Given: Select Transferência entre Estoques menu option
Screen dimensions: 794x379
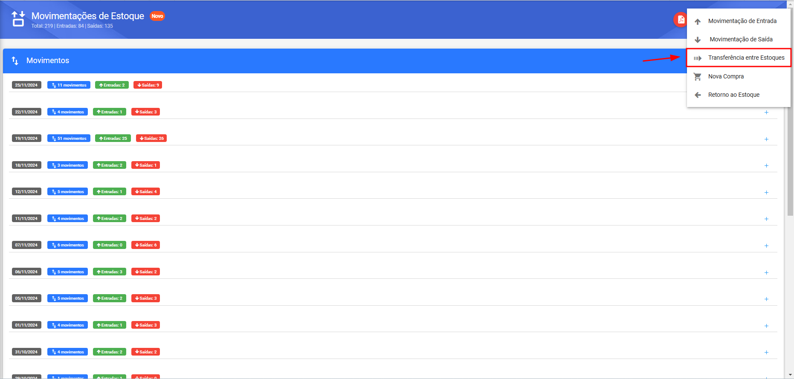Looking at the screenshot, I should tap(739, 58).
